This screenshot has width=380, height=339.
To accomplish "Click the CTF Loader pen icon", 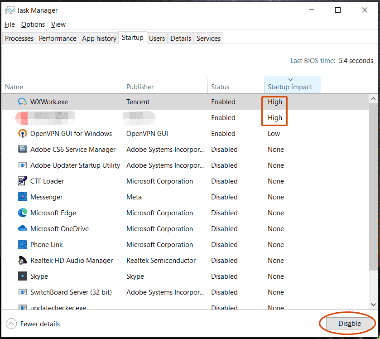I will click(23, 181).
